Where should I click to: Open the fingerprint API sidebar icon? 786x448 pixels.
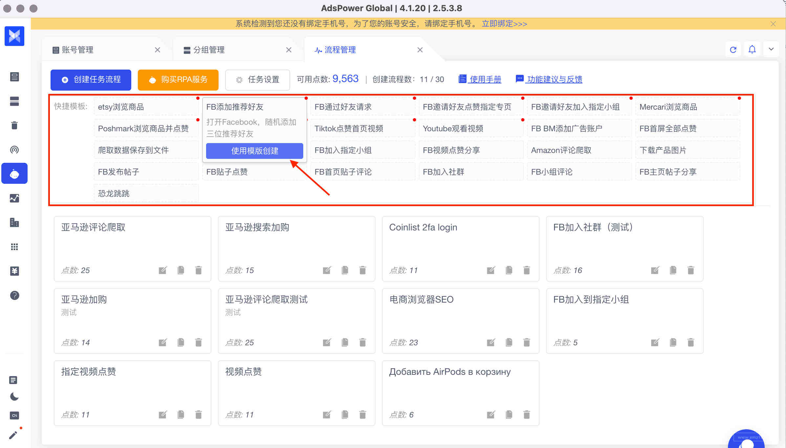coord(14,150)
